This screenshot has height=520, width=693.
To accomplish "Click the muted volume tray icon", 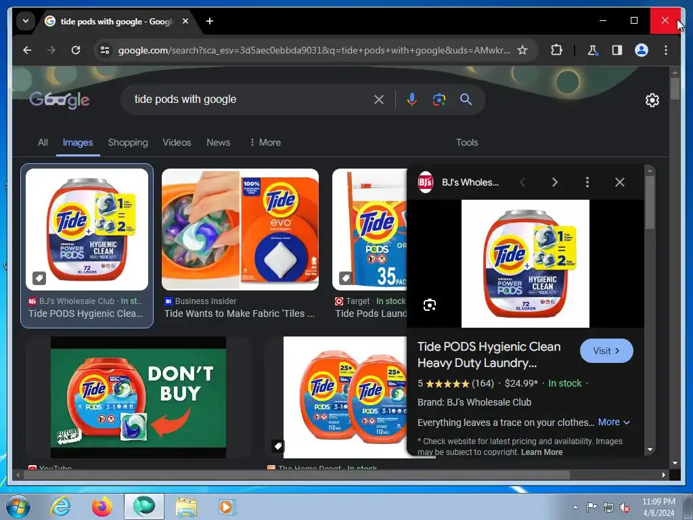I will tap(625, 507).
